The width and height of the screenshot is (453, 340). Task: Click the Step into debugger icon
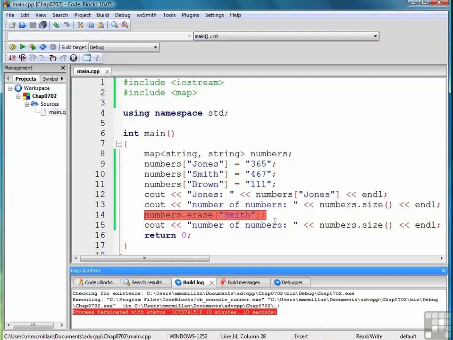52,58
